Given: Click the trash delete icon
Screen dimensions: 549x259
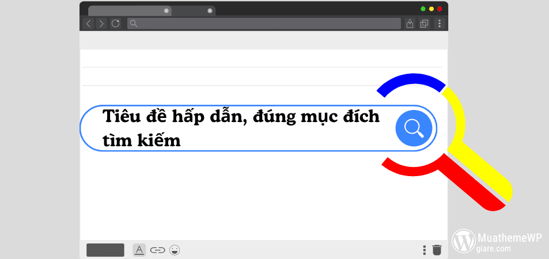Looking at the screenshot, I should pos(437,250).
